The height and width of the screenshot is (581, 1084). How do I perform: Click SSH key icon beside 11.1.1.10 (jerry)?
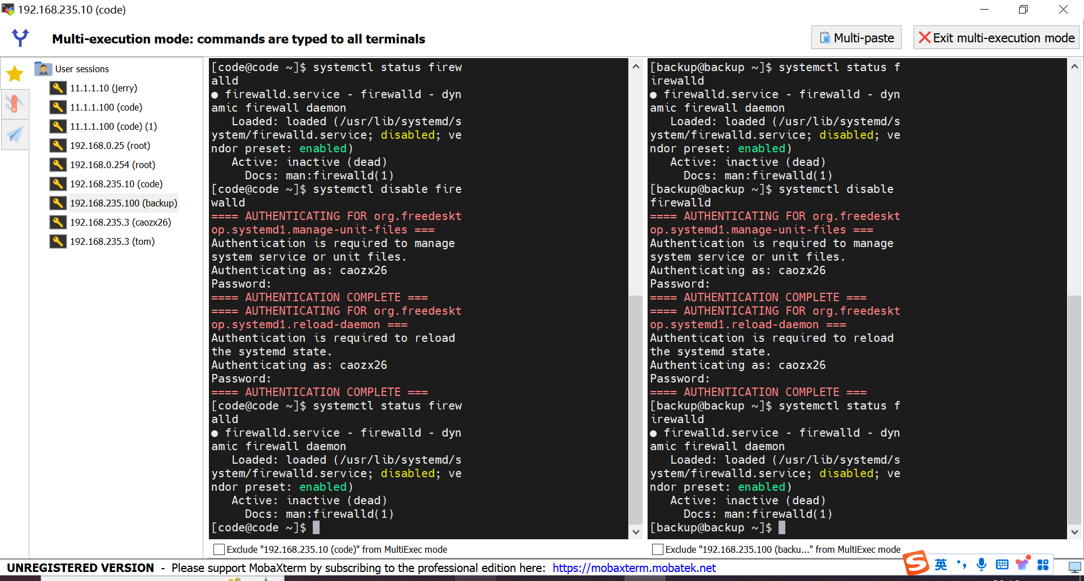58,88
